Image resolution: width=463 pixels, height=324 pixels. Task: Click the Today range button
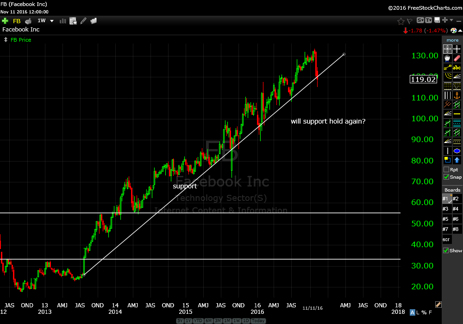click(258, 321)
